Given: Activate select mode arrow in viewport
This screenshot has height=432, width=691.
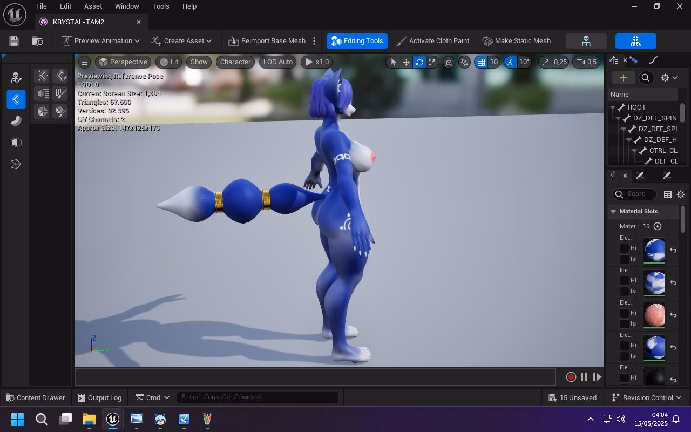Looking at the screenshot, I should tap(393, 62).
